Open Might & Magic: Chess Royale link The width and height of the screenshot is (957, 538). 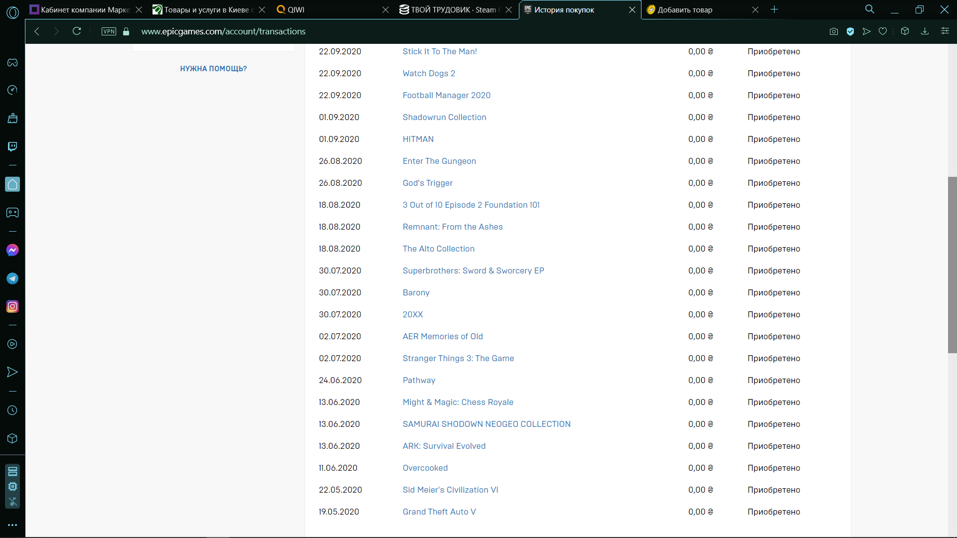coord(458,402)
